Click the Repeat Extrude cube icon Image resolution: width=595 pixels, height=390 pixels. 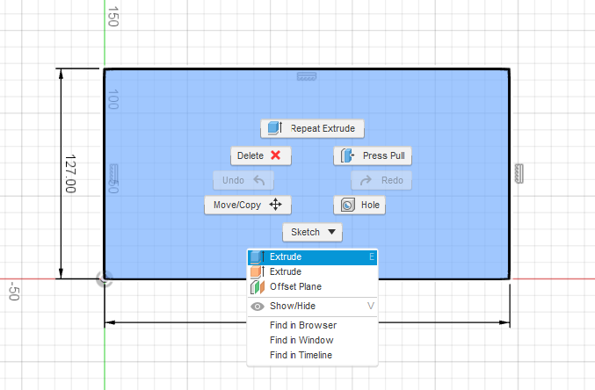pyautogui.click(x=275, y=128)
